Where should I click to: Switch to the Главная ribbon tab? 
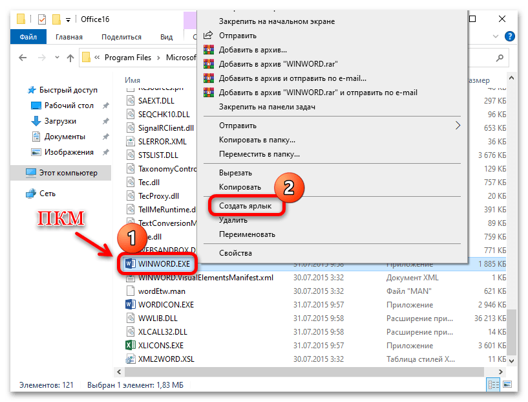pyautogui.click(x=69, y=37)
